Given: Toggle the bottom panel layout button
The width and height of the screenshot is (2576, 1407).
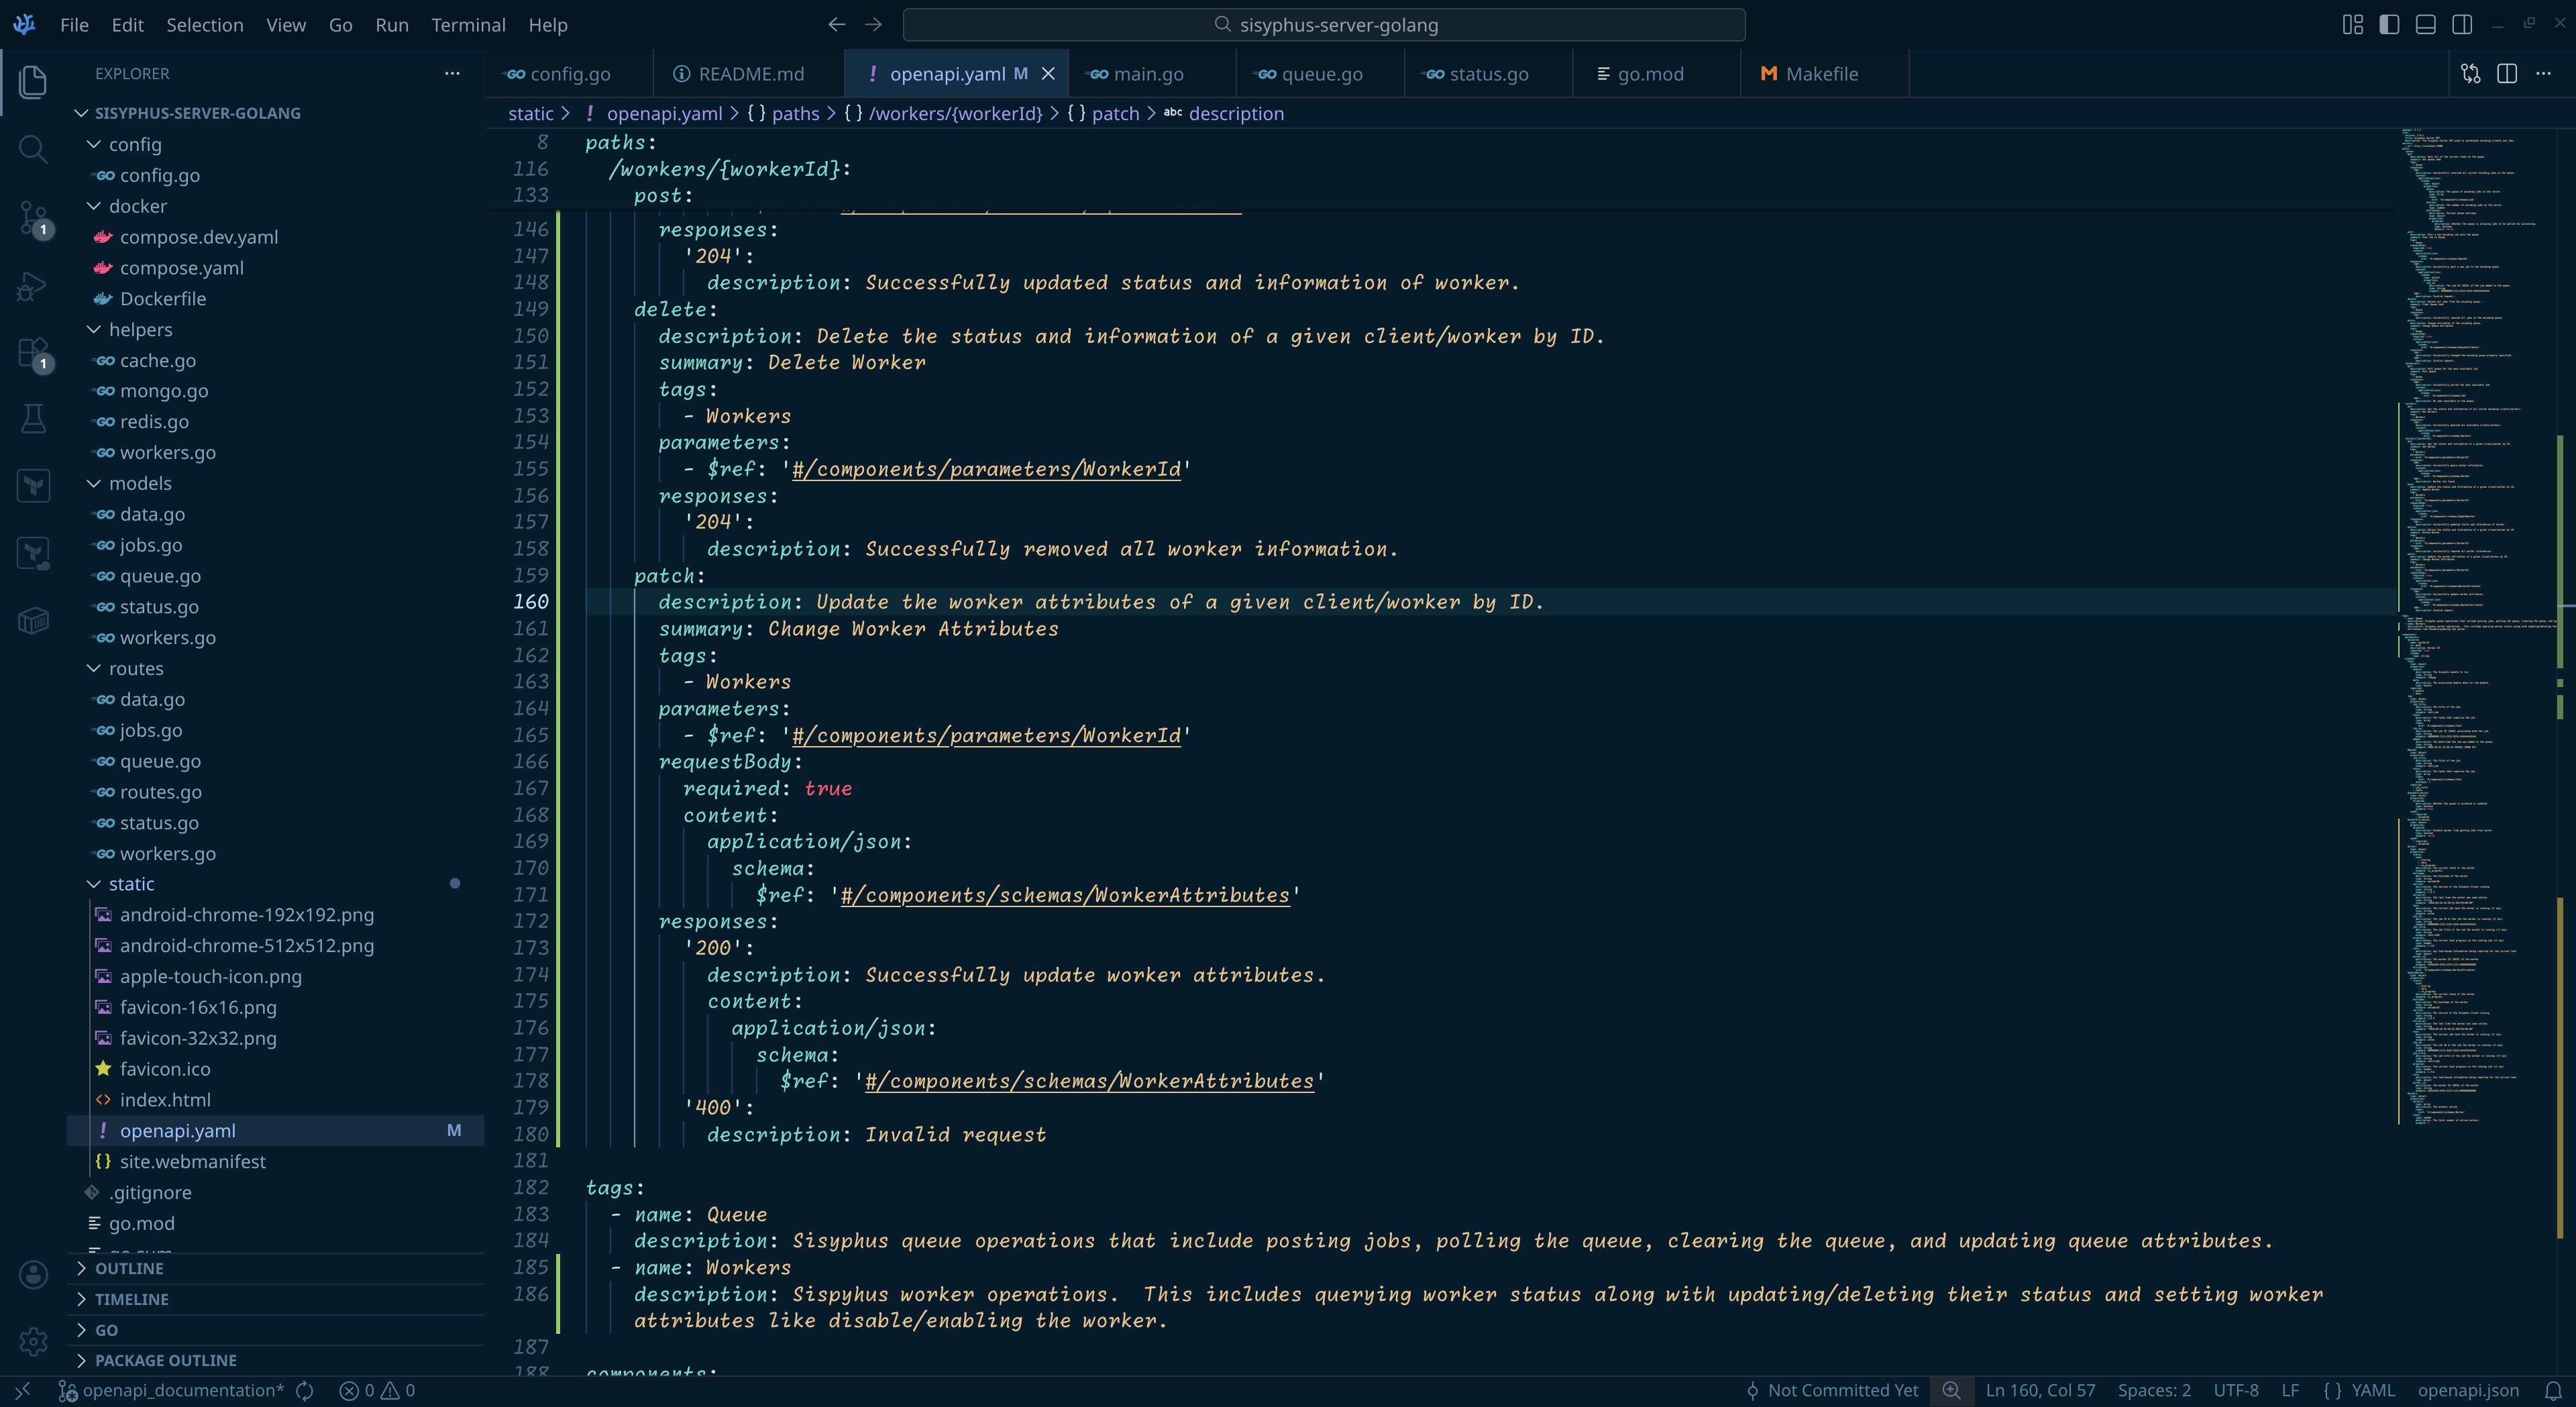Looking at the screenshot, I should tap(2425, 25).
